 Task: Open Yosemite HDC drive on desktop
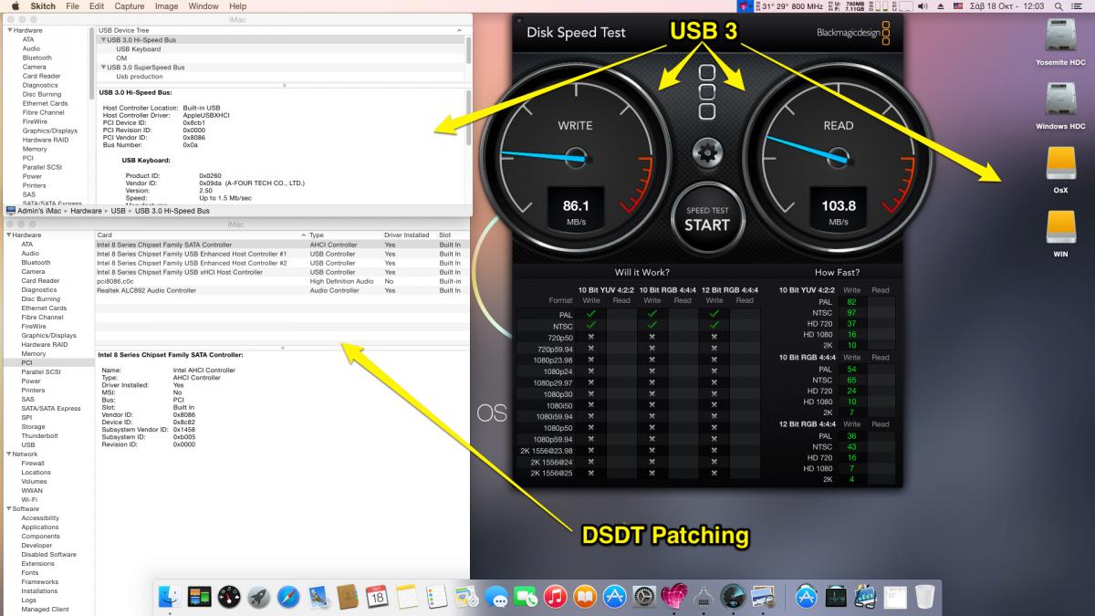1060,43
